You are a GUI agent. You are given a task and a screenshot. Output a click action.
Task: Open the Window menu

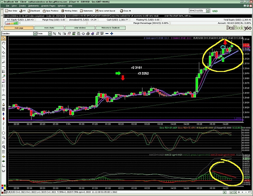(62, 6)
